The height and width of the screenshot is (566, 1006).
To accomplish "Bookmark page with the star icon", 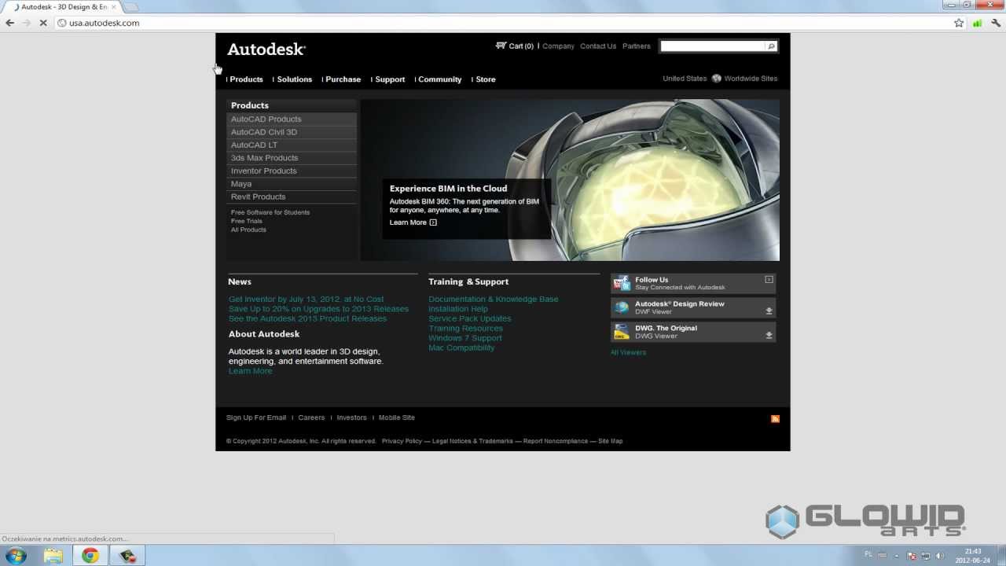I will [x=959, y=23].
